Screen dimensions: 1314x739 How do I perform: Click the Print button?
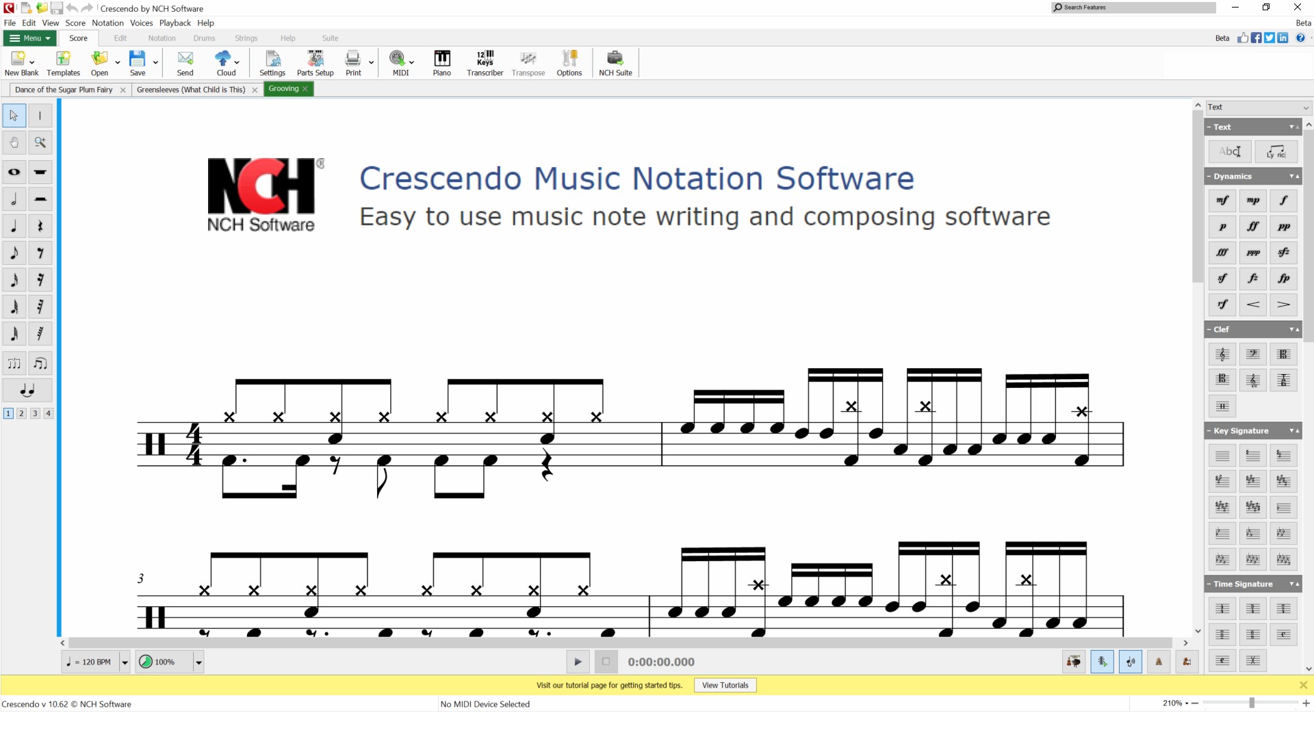[x=352, y=63]
